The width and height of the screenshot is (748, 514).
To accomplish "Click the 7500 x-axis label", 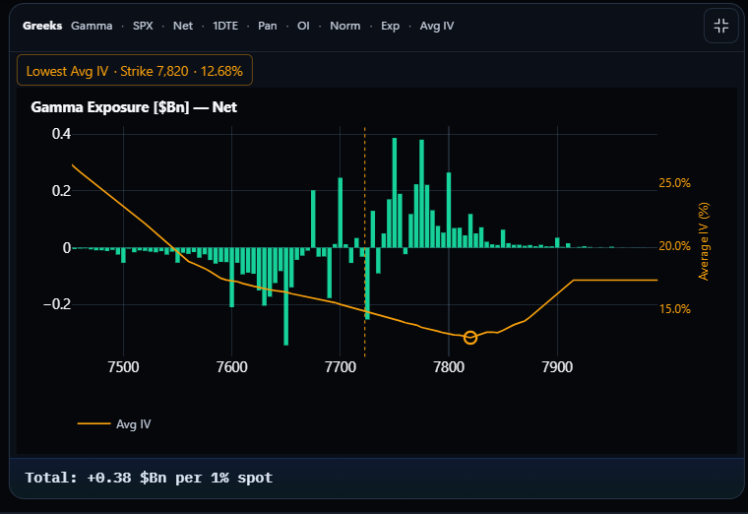I will click(x=123, y=367).
